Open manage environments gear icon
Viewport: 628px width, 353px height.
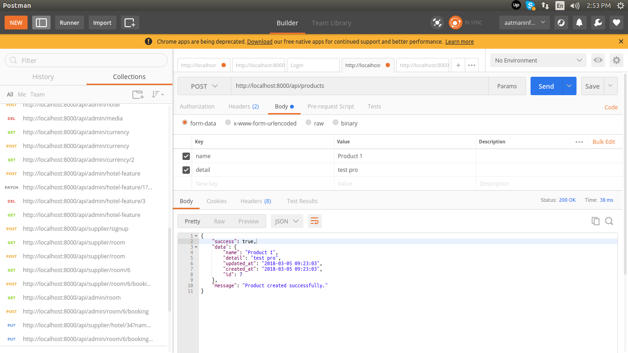coord(617,60)
